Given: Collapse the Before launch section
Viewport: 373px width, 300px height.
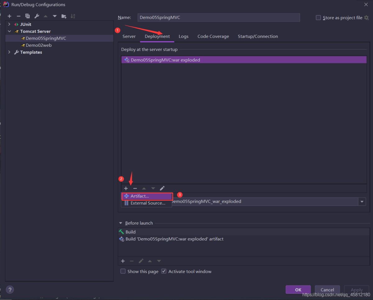Looking at the screenshot, I should [x=121, y=223].
